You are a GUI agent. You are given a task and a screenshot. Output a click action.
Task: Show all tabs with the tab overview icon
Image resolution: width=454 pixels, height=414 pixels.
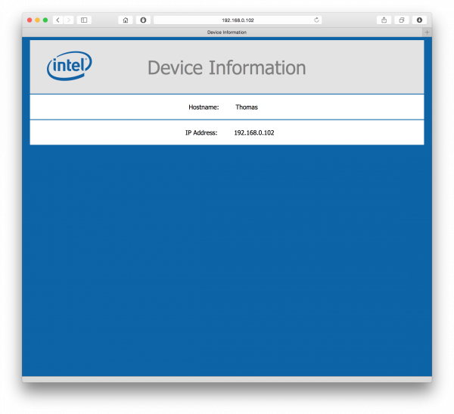[x=402, y=20]
